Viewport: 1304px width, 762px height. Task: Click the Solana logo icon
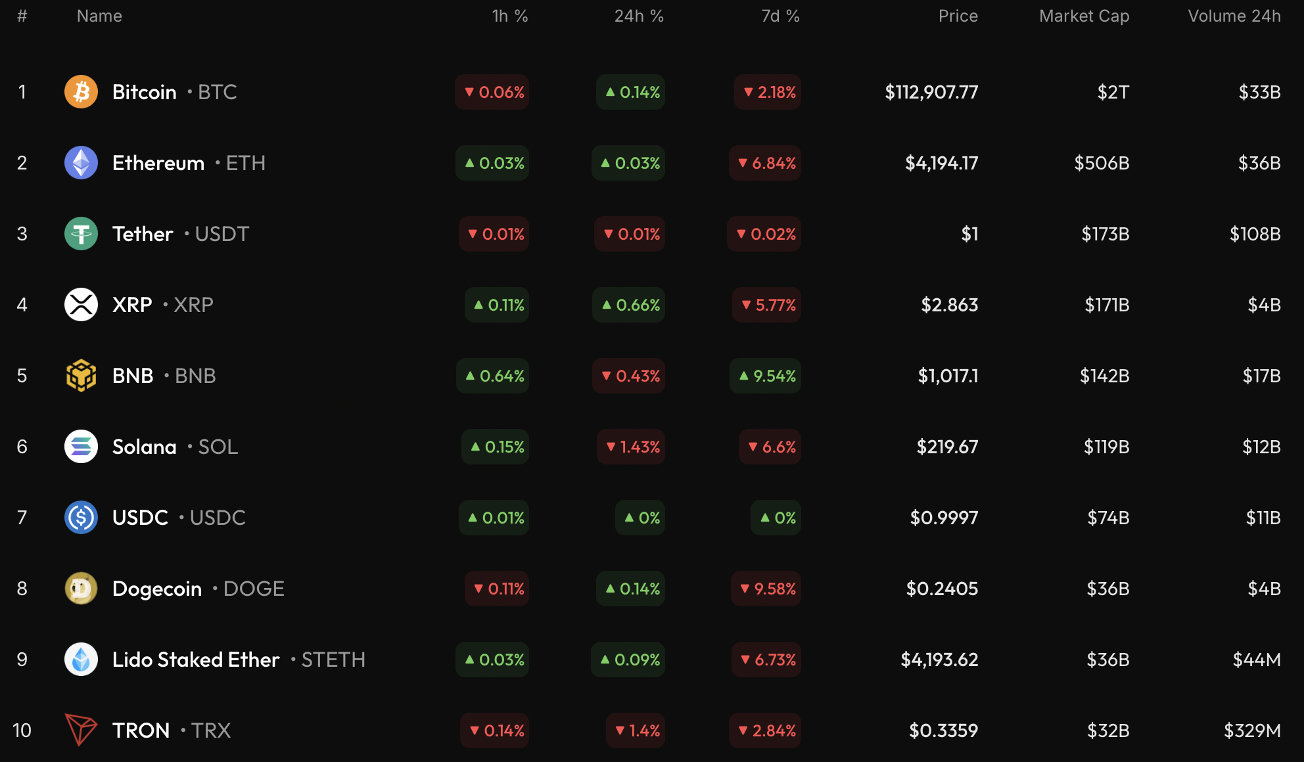81,447
